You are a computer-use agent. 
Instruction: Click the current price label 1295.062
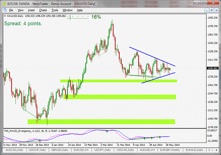[x=213, y=68]
